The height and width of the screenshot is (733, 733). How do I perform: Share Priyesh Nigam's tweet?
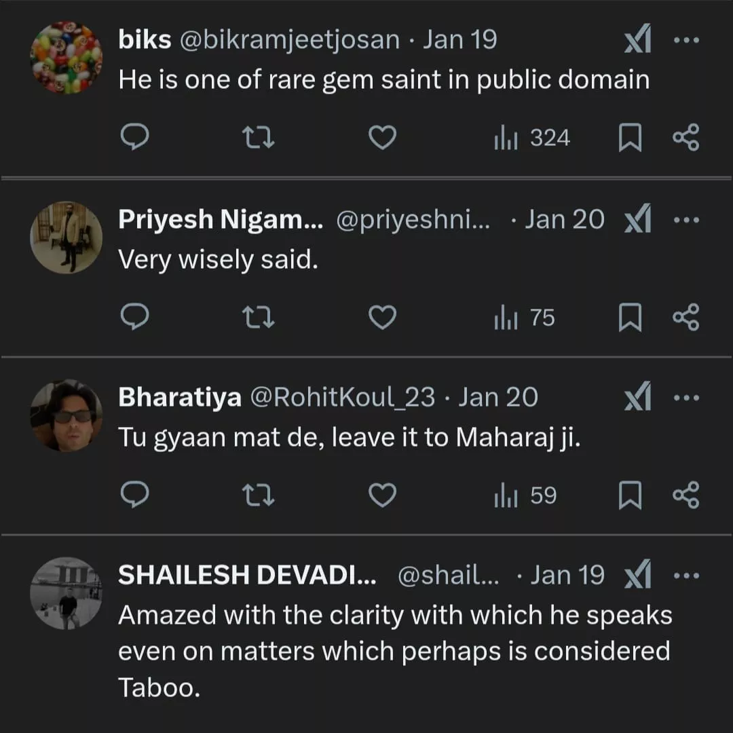tap(685, 318)
